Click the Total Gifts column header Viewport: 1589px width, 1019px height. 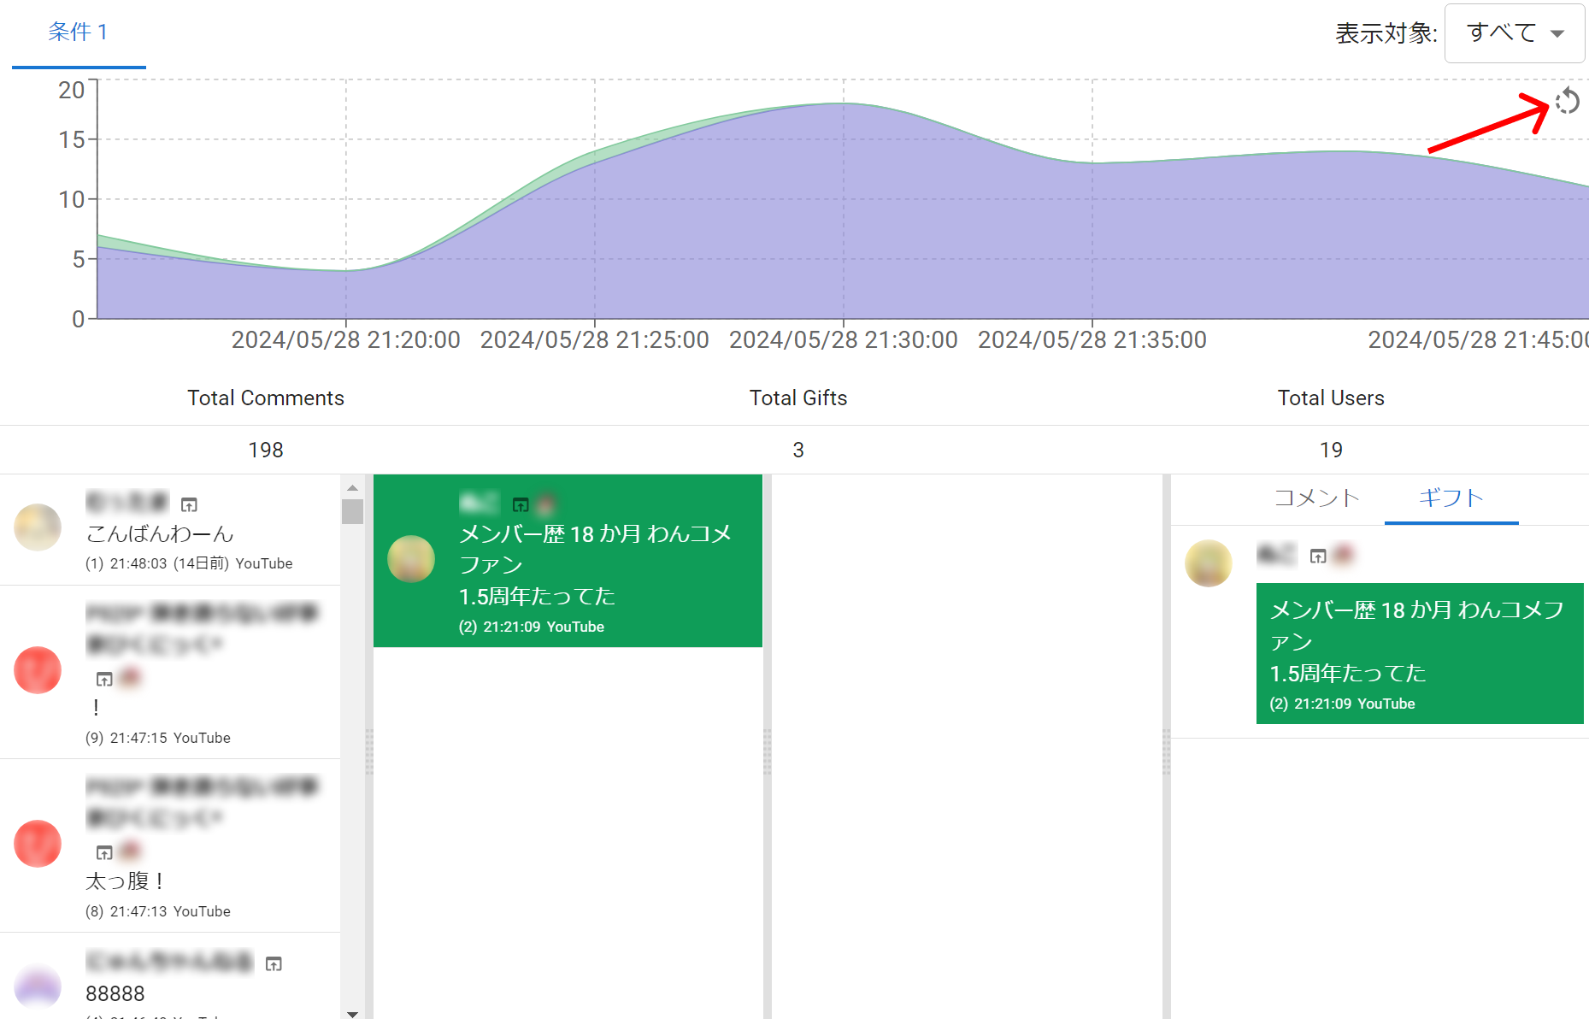797,398
